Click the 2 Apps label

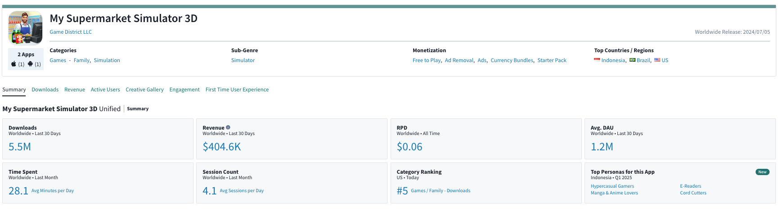pos(26,54)
